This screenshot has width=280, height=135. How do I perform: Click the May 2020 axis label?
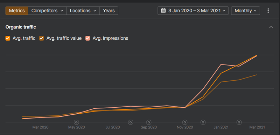tap(76, 128)
